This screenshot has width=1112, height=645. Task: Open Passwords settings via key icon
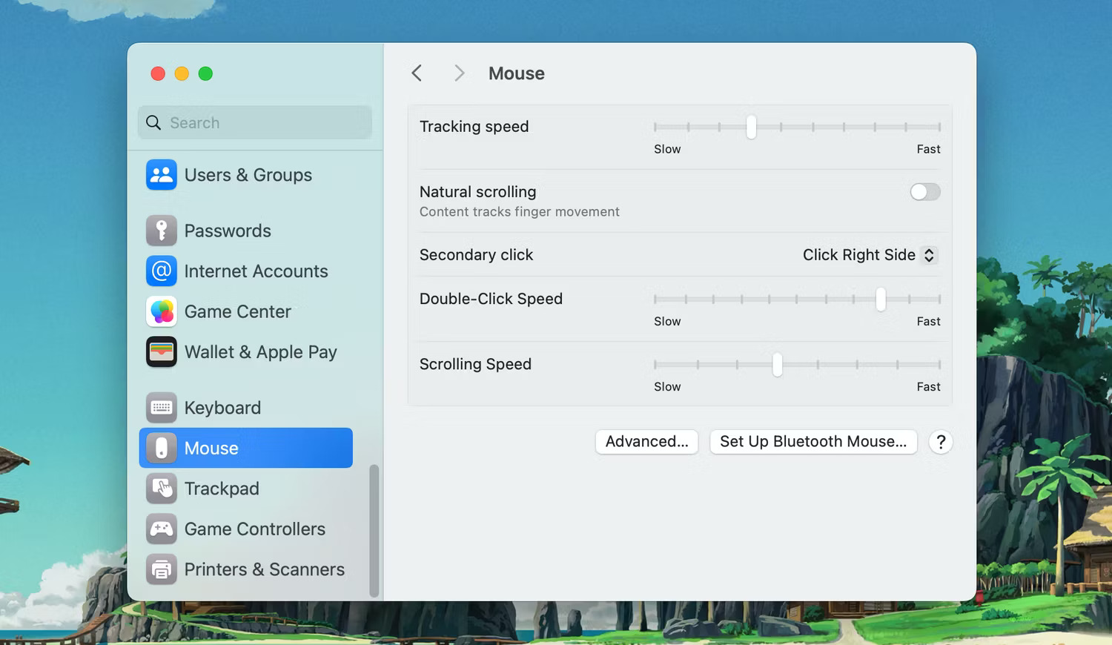coord(162,231)
